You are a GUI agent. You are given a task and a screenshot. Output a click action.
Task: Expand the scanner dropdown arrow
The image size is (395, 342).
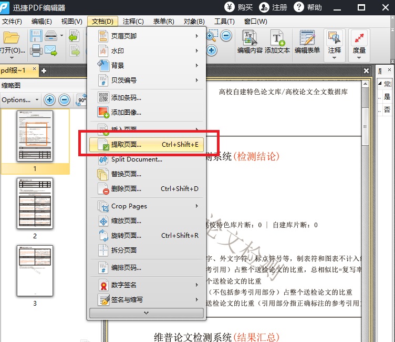[62, 35]
